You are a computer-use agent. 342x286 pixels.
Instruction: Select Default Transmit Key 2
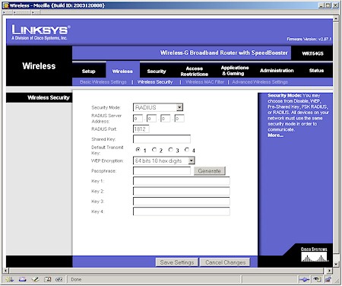(x=154, y=150)
